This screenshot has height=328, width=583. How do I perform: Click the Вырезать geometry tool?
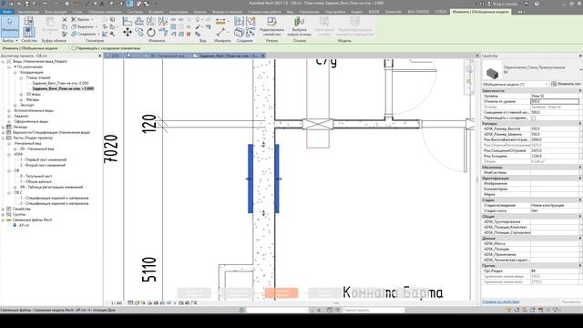84,26
